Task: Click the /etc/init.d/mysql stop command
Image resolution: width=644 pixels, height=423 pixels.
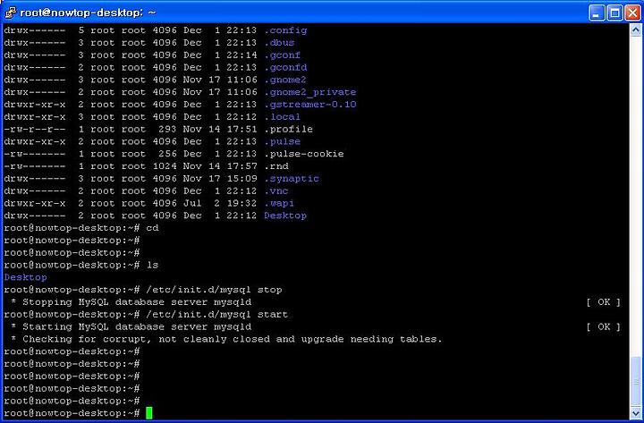Action: pos(214,290)
